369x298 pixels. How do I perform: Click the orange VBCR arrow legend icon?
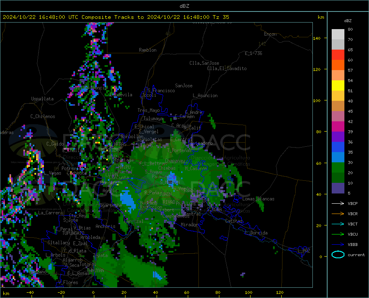point(338,214)
